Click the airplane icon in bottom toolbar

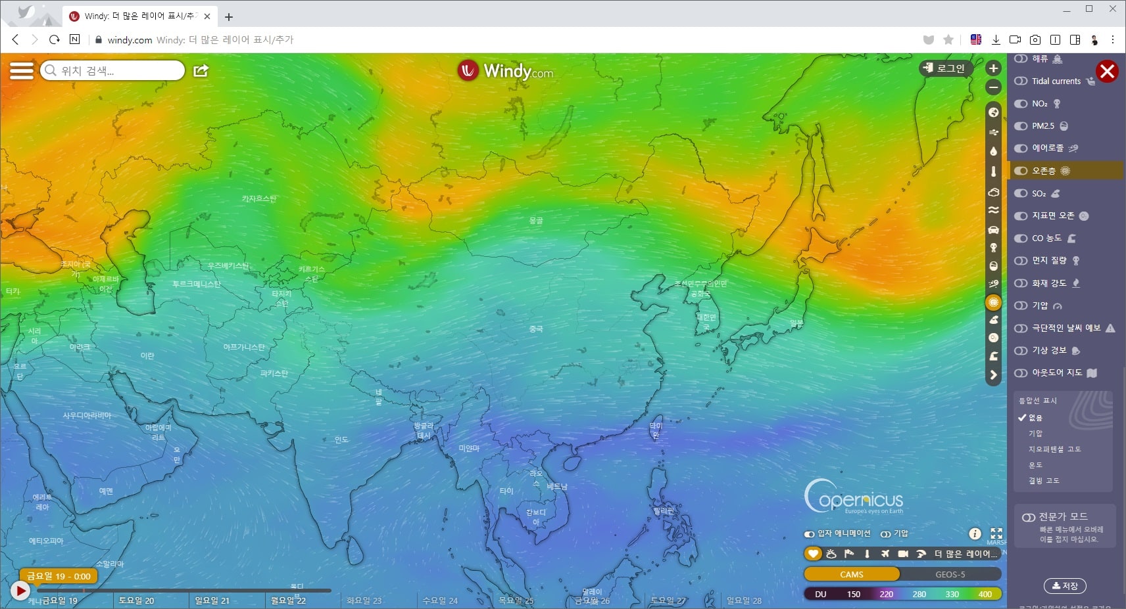pyautogui.click(x=885, y=554)
